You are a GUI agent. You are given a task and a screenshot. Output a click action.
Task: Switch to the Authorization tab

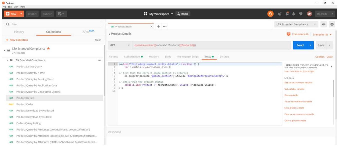tap(133, 57)
